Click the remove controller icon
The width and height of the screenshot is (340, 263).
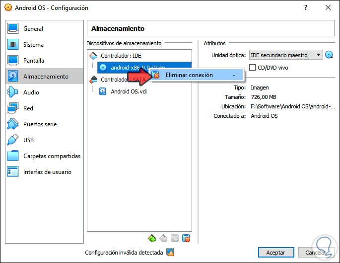[x=163, y=238]
